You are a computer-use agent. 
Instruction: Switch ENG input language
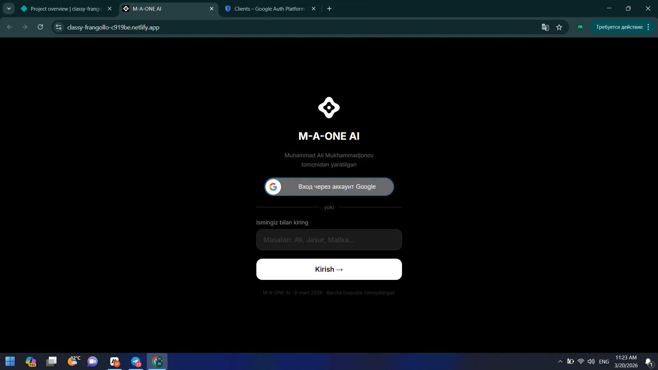tap(604, 362)
